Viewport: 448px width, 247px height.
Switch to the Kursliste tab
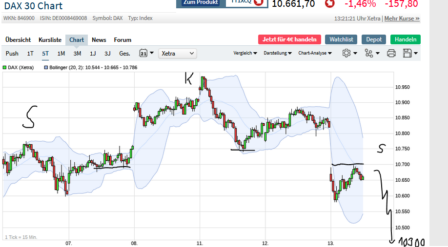50,40
